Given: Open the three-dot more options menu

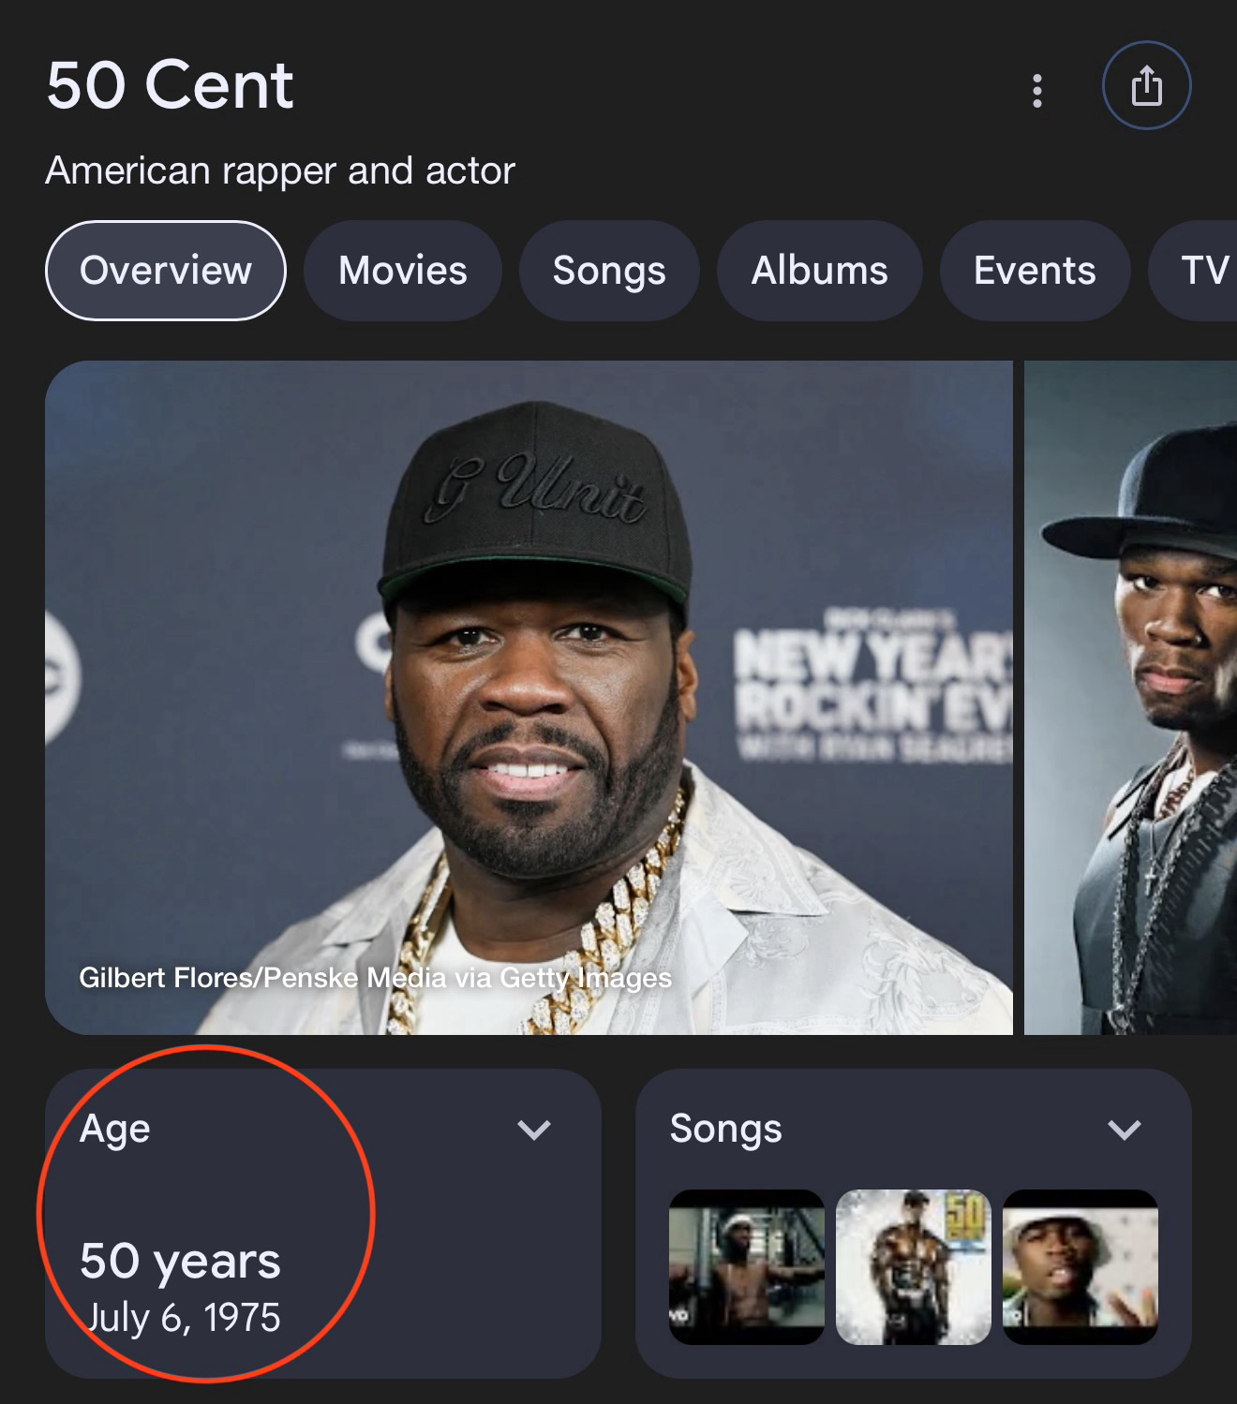Looking at the screenshot, I should 1036,91.
